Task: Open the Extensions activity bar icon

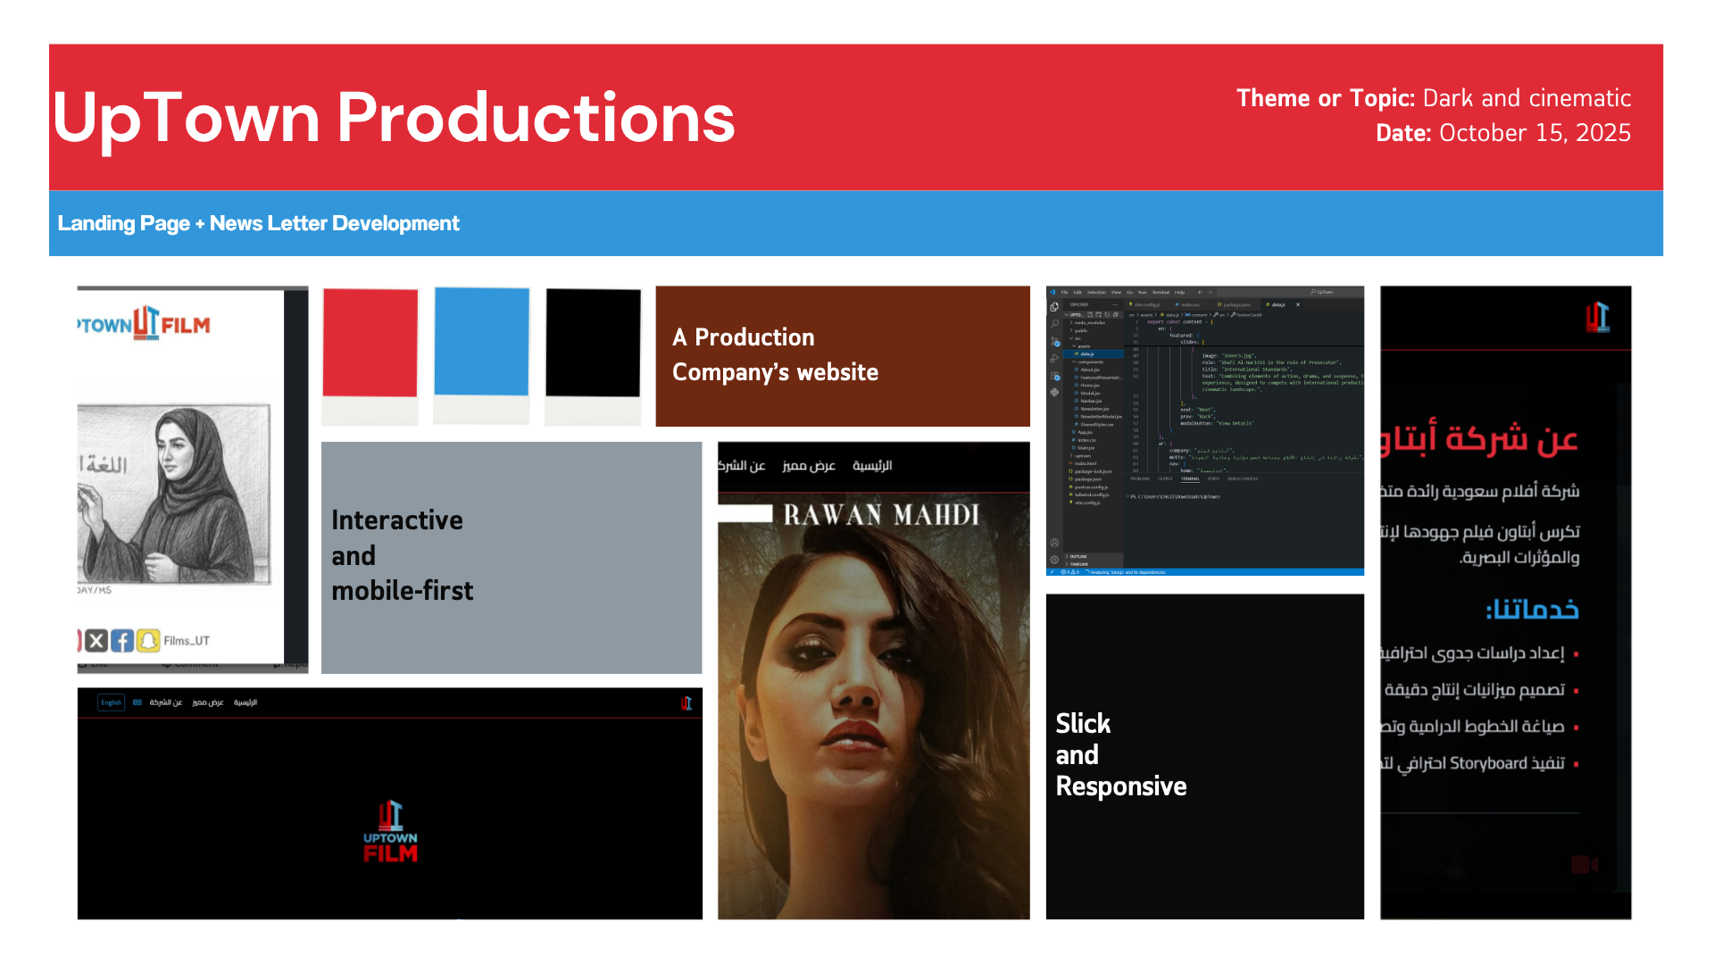Action: pos(1055,376)
